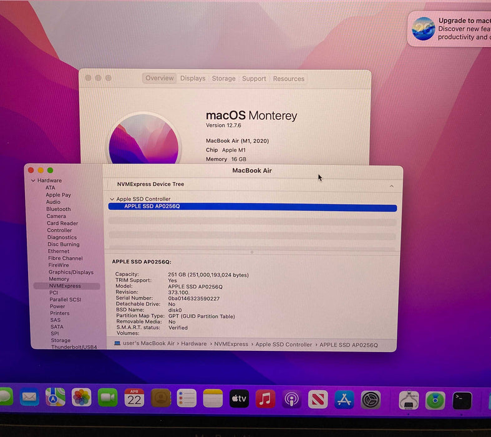491x437 pixels.
Task: Select the APPLE SSD AP0256Q row
Action: tap(253, 207)
